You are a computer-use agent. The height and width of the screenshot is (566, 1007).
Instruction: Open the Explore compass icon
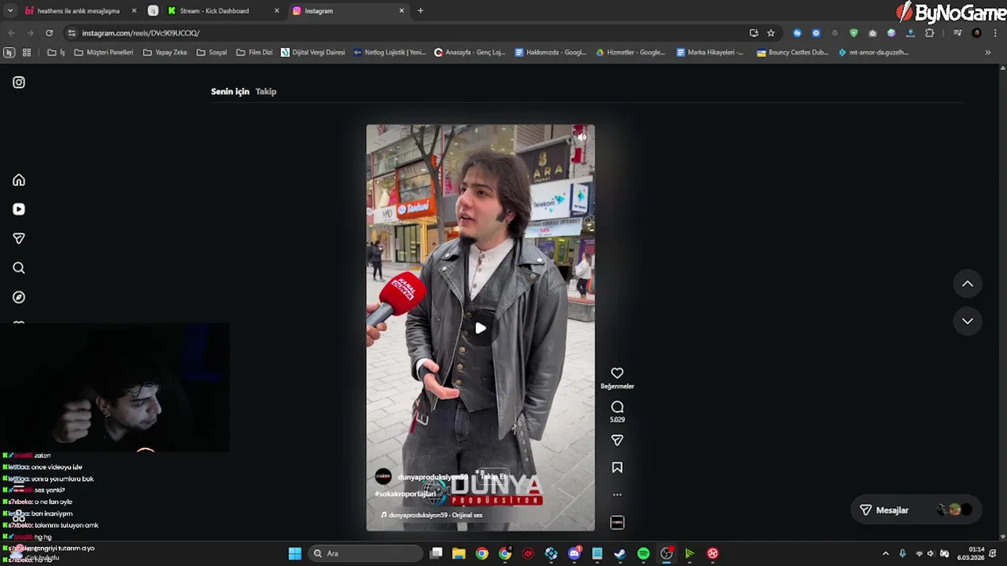point(19,297)
